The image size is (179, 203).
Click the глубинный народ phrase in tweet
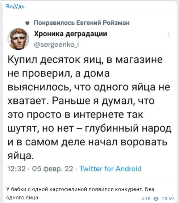pos(128,128)
